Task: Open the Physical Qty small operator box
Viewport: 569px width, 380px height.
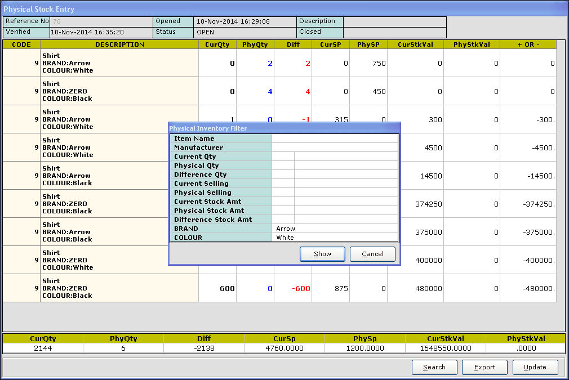Action: coord(283,166)
